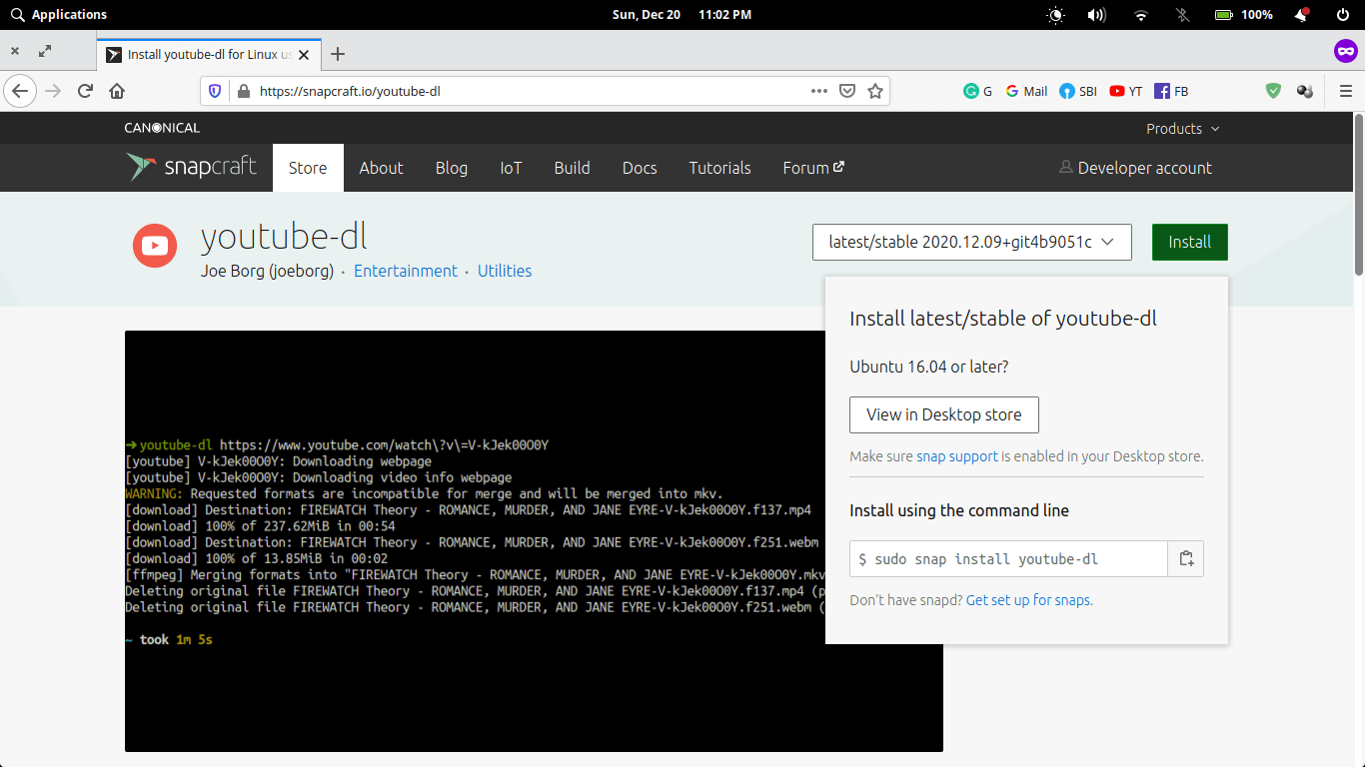Open the G bookmark
This screenshot has height=767, width=1365.
[977, 91]
